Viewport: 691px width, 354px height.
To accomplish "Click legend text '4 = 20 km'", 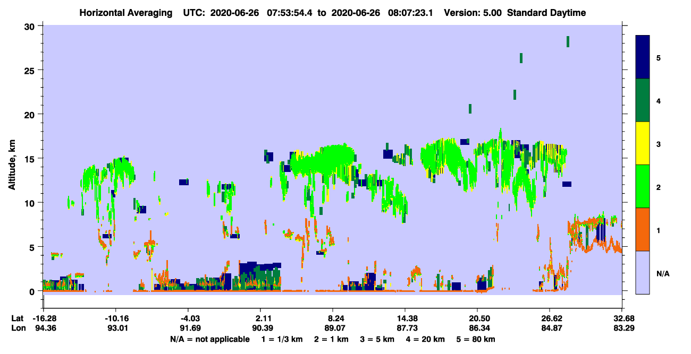I will (x=425, y=339).
